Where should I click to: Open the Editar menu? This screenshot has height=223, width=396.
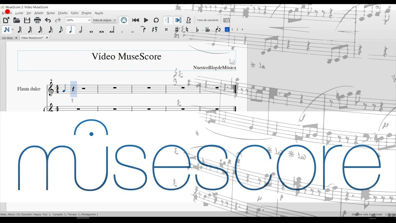(19, 13)
